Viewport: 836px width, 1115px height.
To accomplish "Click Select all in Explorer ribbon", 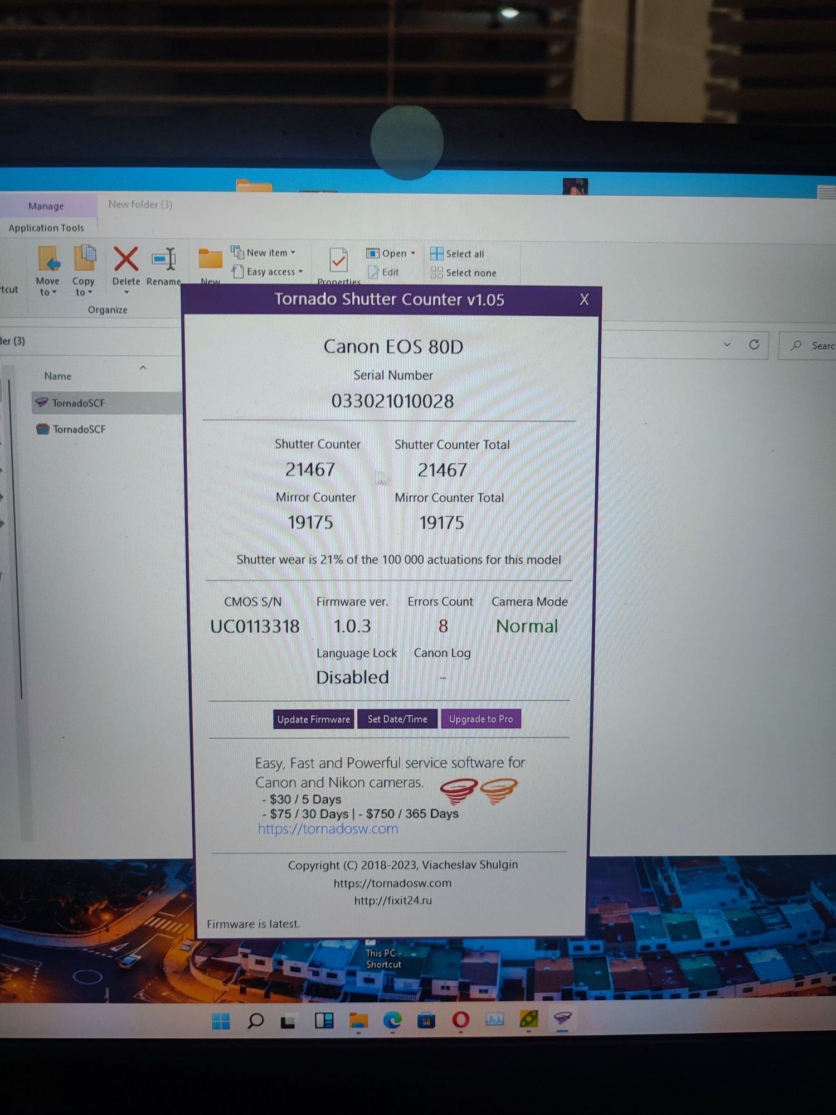I will [x=457, y=254].
